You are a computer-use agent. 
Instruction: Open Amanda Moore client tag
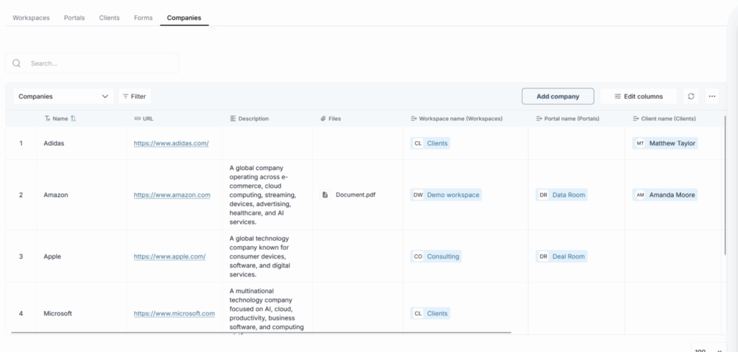click(x=664, y=194)
